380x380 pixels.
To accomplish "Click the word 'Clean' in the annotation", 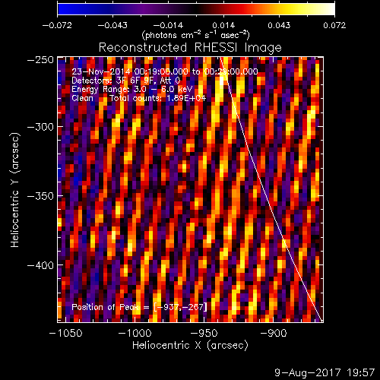I will [x=82, y=98].
